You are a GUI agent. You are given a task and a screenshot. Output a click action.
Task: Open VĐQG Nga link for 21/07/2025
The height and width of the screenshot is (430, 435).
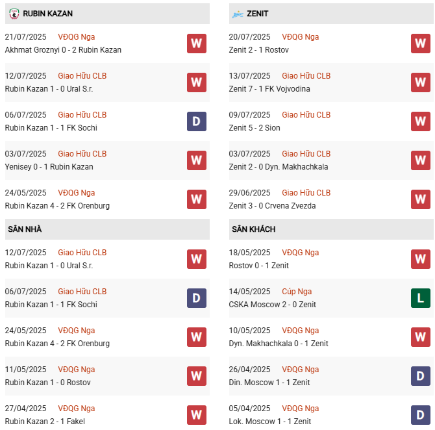point(76,37)
